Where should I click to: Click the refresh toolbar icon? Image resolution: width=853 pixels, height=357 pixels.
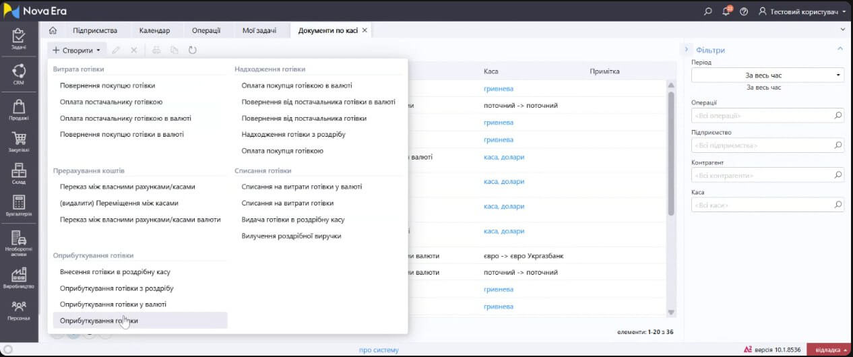click(x=192, y=50)
